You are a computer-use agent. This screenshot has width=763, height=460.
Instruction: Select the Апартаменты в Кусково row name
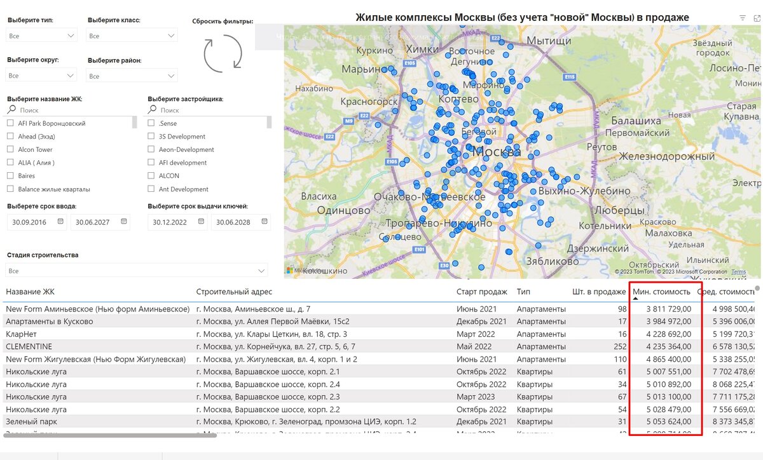click(x=50, y=321)
